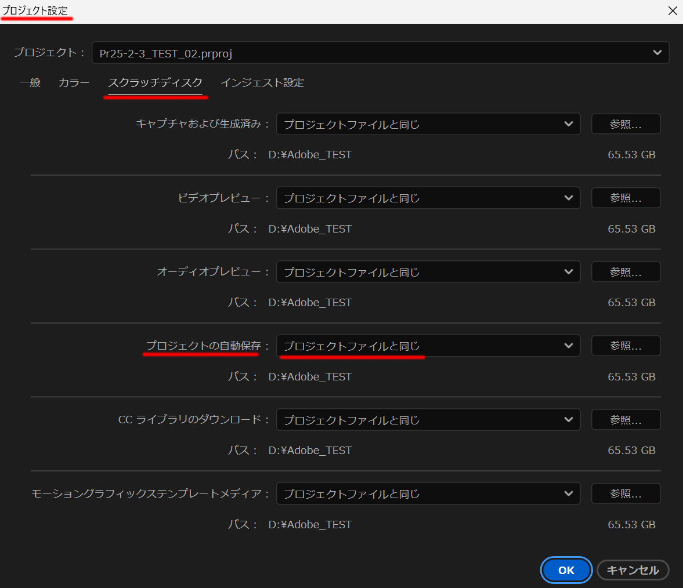Open the インジェスト設定 tab
The image size is (683, 588).
point(262,82)
